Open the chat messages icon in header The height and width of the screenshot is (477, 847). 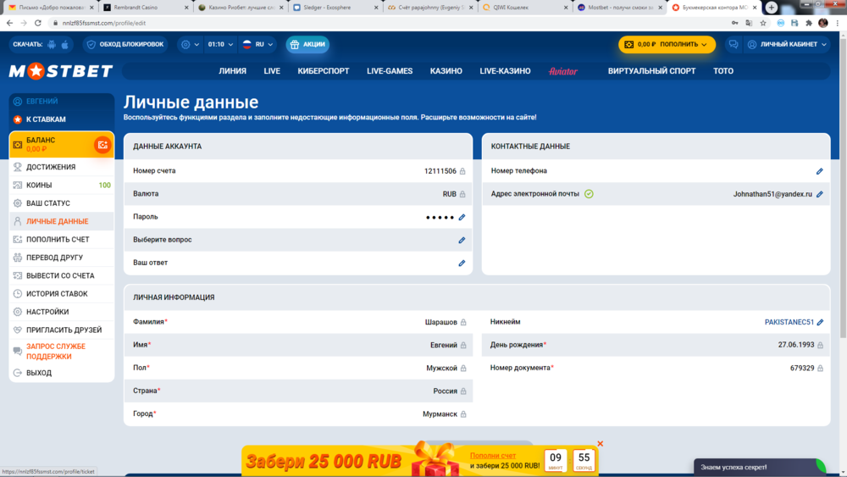point(733,44)
